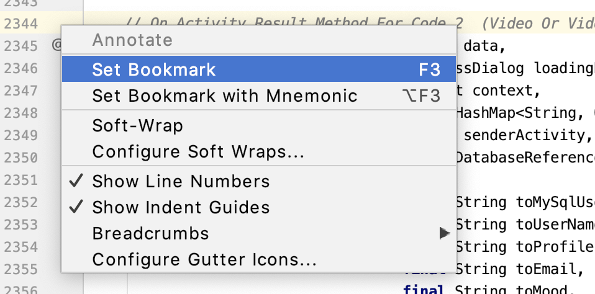Viewport: 595px width, 294px height.
Task: Click line number 2356 in the gutter
Action: pyautogui.click(x=21, y=290)
